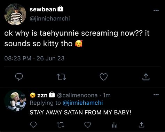Open the sewbean display name
This screenshot has width=165, height=132.
point(43,9)
